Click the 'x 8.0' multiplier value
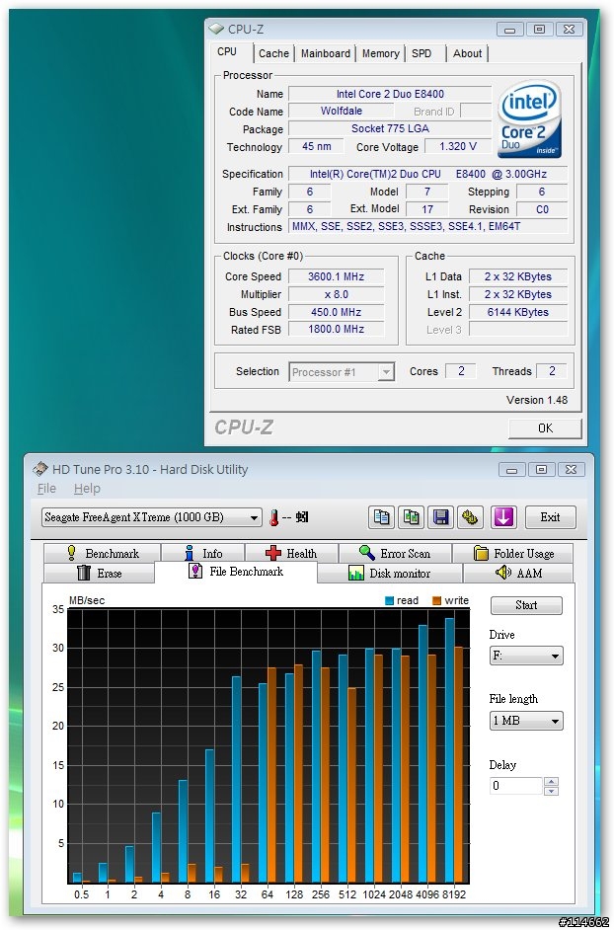 (x=336, y=294)
